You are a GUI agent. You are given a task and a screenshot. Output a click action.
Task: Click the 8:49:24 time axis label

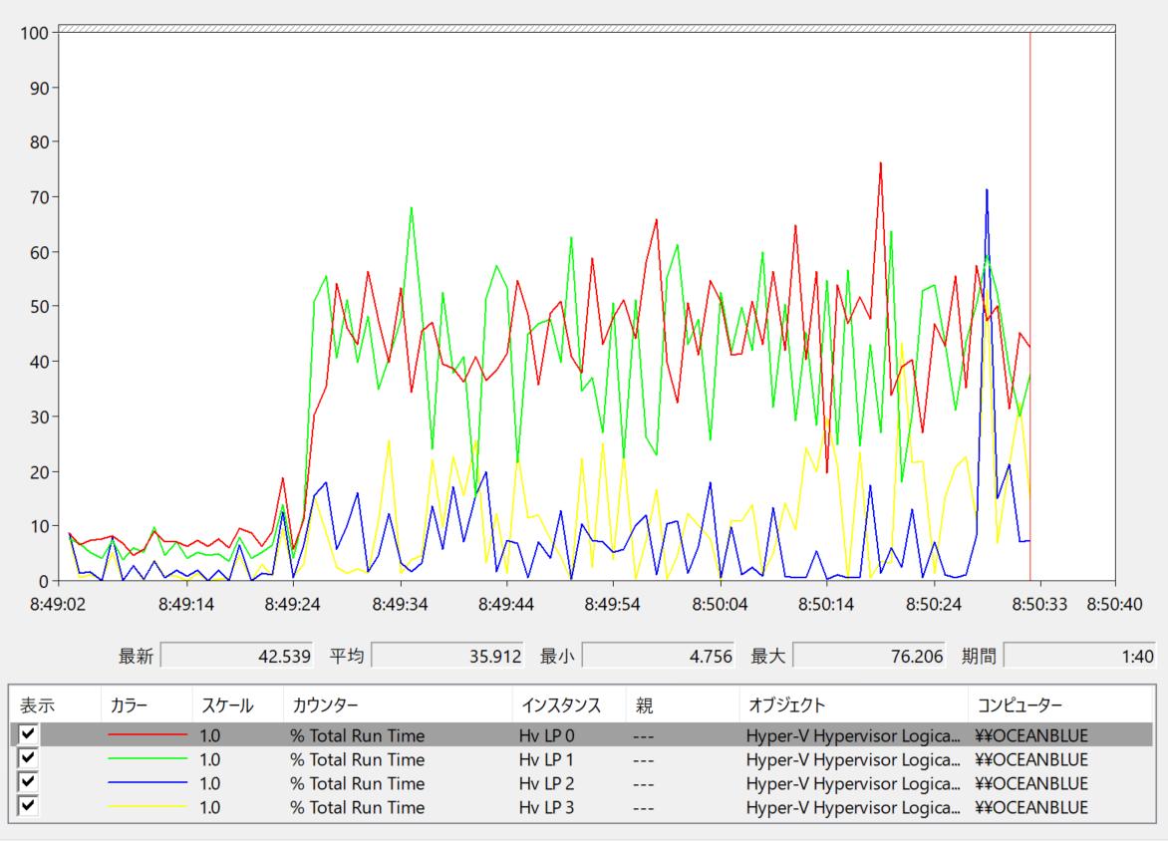pyautogui.click(x=293, y=604)
